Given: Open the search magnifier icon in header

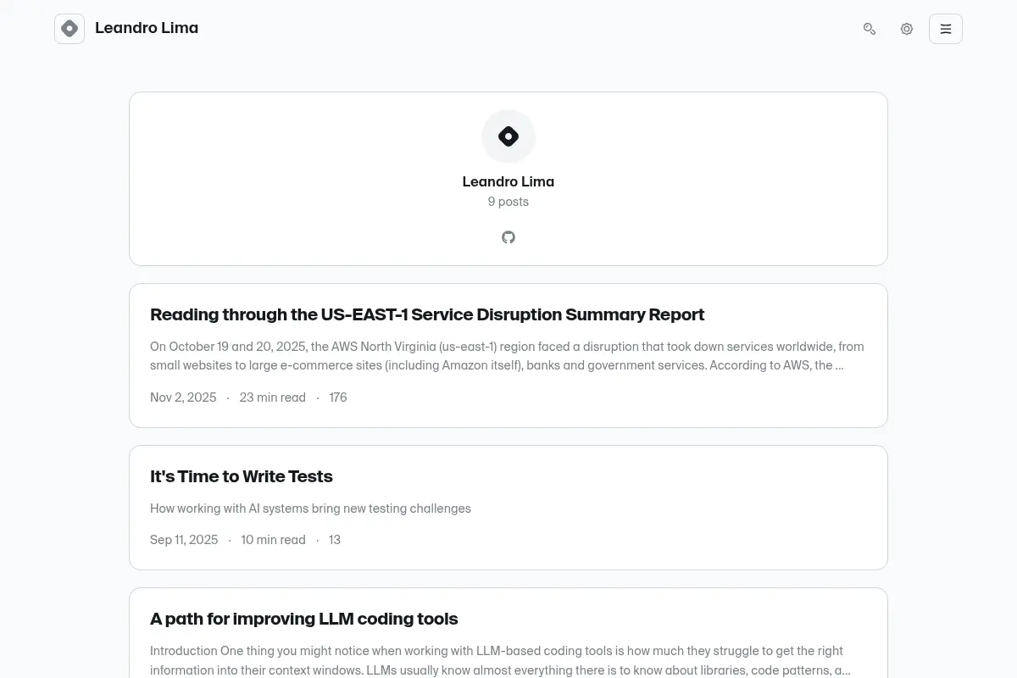Looking at the screenshot, I should coord(870,29).
